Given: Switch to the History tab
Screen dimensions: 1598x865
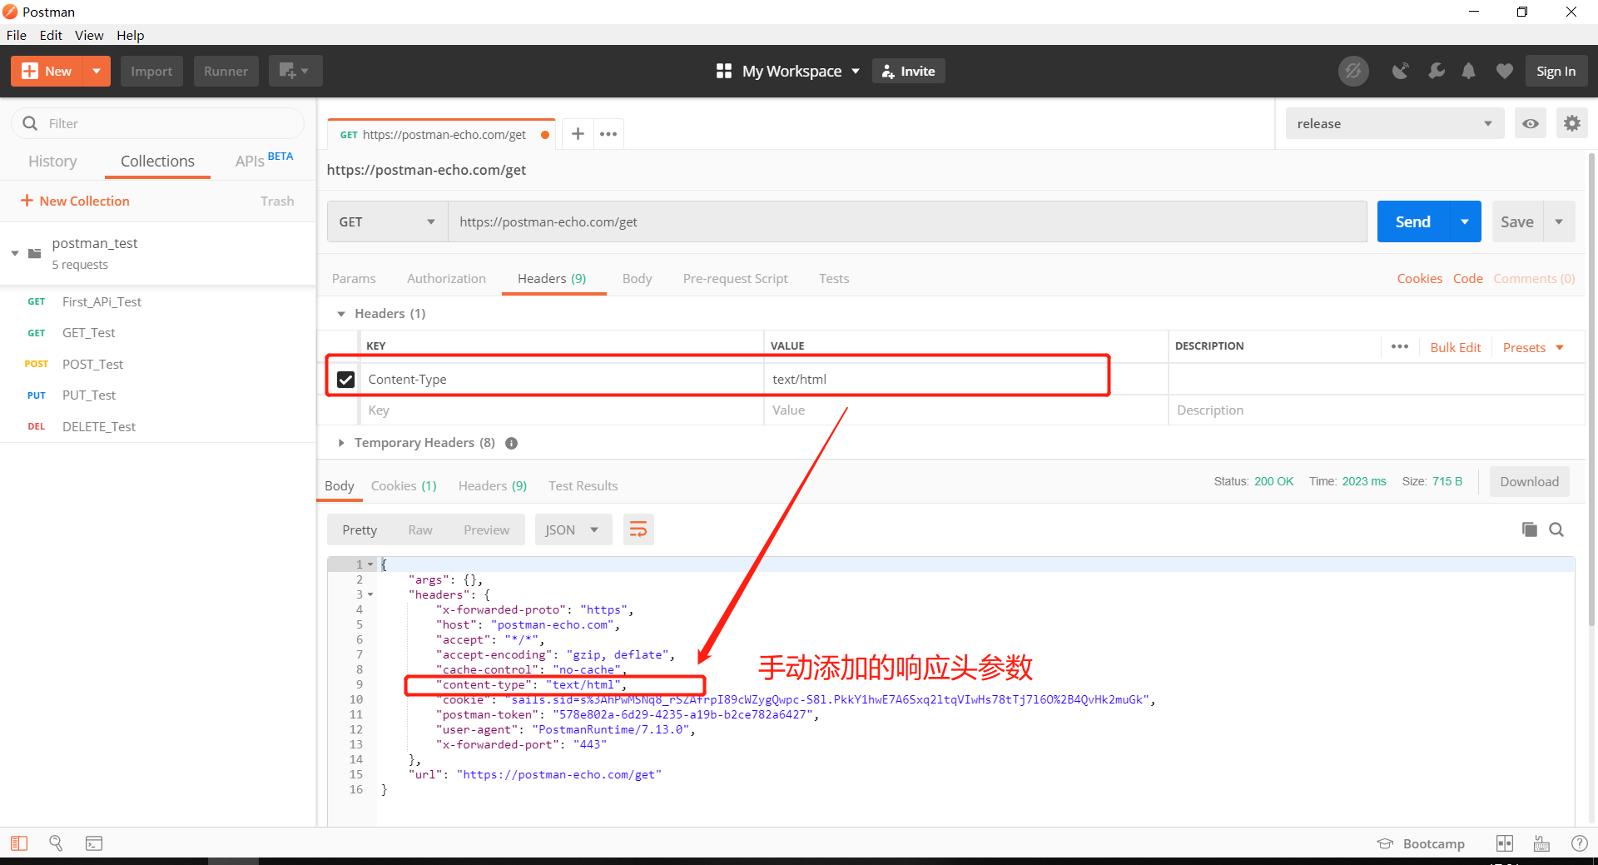Looking at the screenshot, I should tap(52, 161).
